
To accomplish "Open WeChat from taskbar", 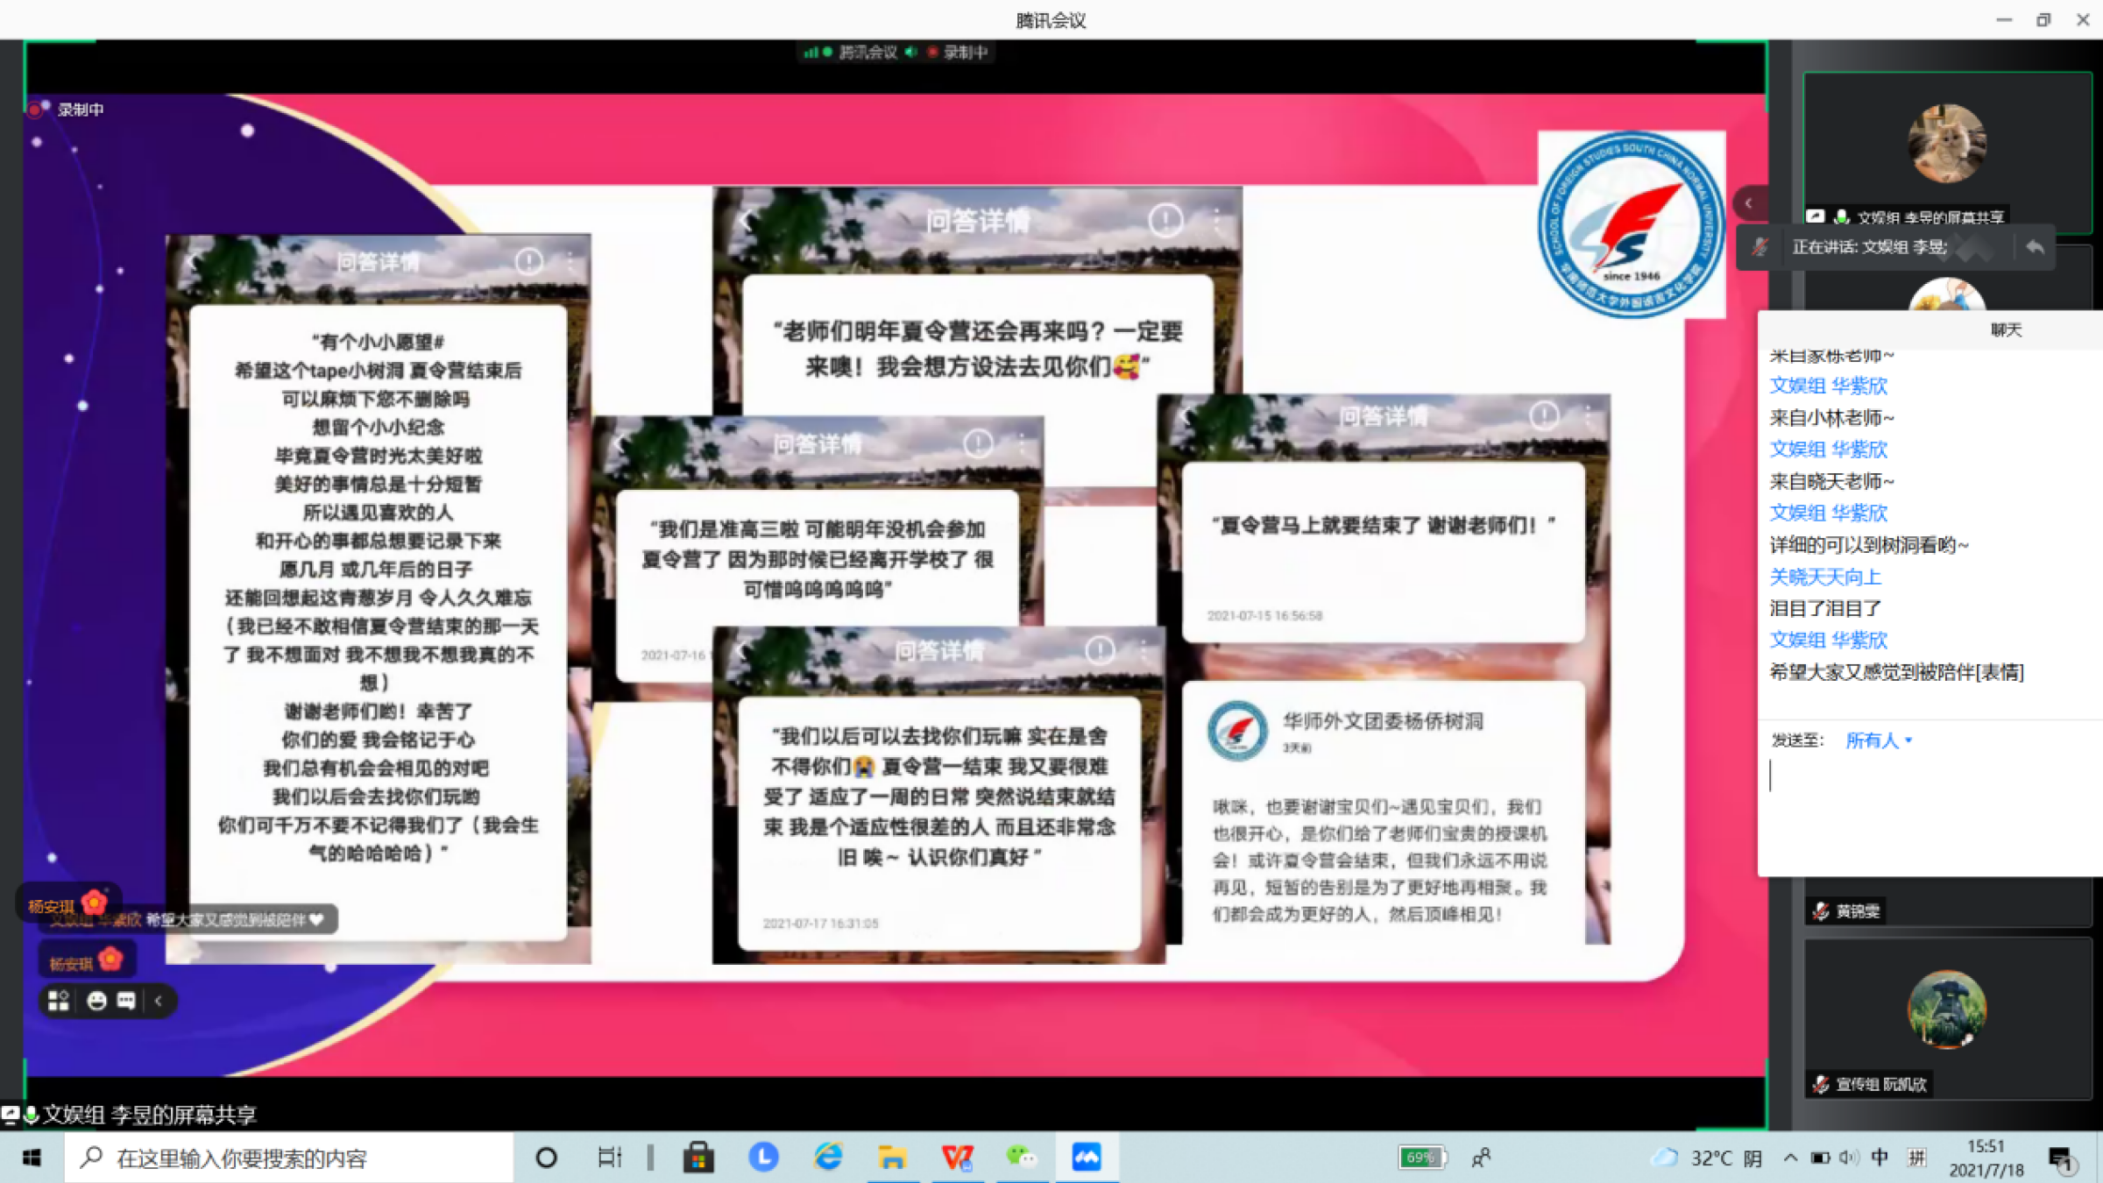I will (1021, 1158).
